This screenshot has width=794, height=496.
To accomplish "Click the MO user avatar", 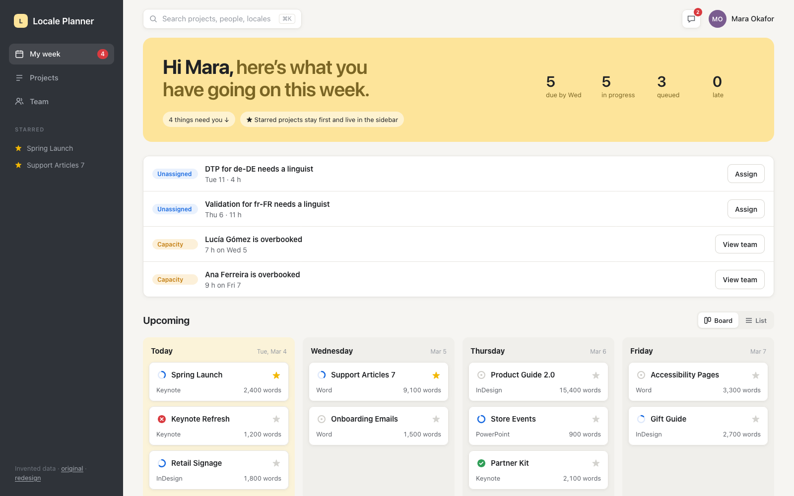I will (717, 19).
